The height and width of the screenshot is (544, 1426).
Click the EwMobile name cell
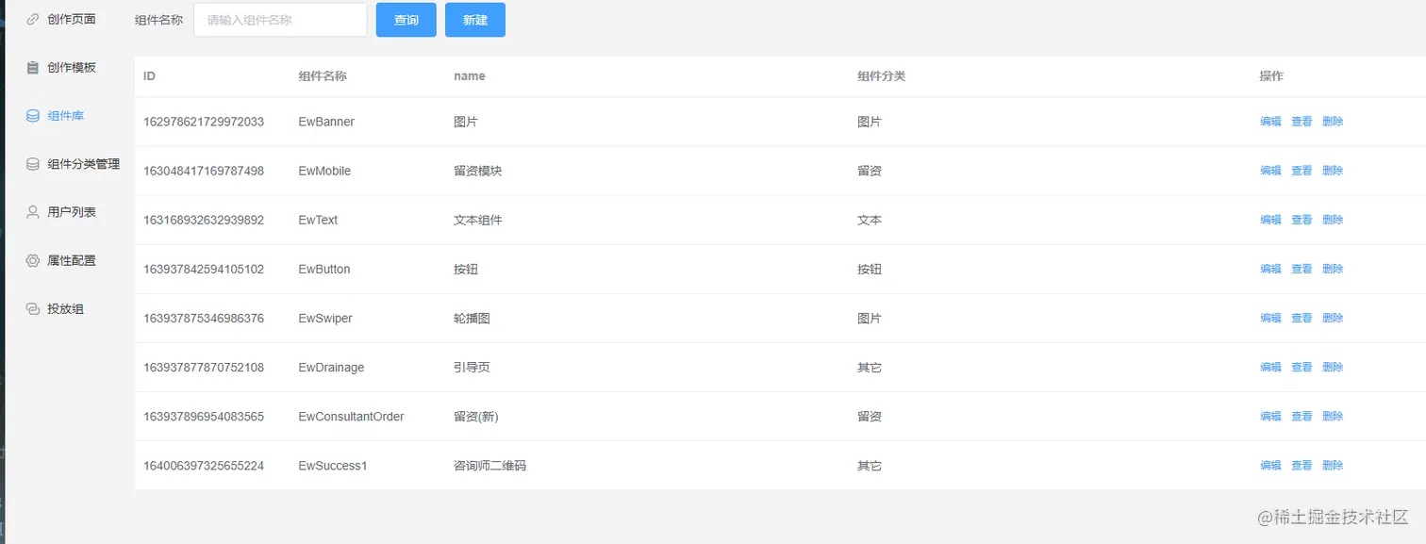(x=324, y=171)
